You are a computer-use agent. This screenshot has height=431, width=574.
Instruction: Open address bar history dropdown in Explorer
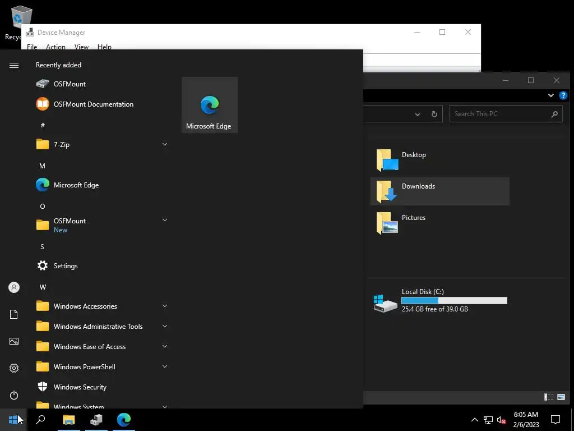tap(417, 114)
